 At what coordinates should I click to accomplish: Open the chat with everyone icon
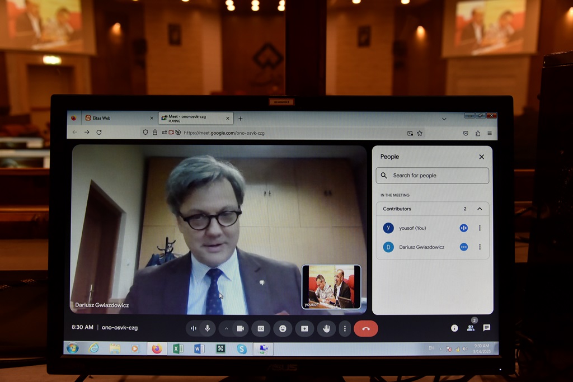(486, 328)
